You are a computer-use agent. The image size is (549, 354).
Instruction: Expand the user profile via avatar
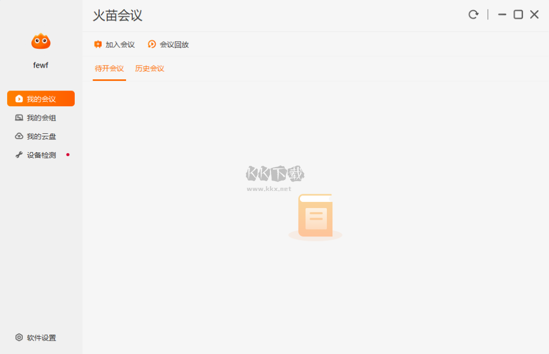coord(41,41)
